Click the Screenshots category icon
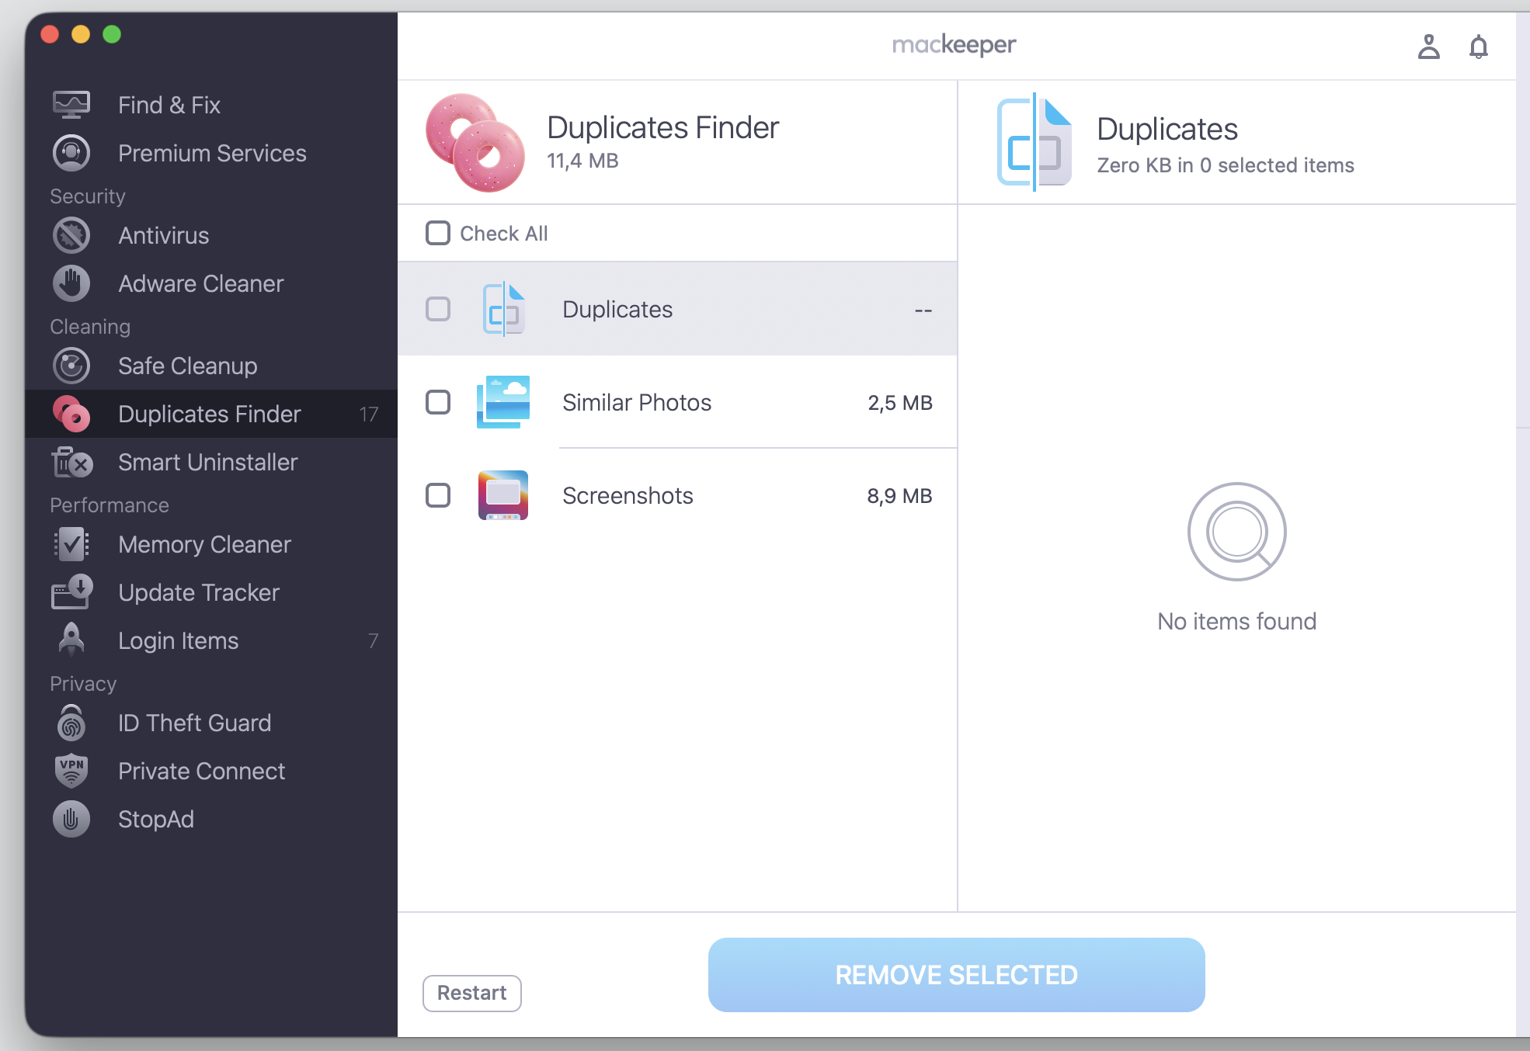 coord(503,495)
